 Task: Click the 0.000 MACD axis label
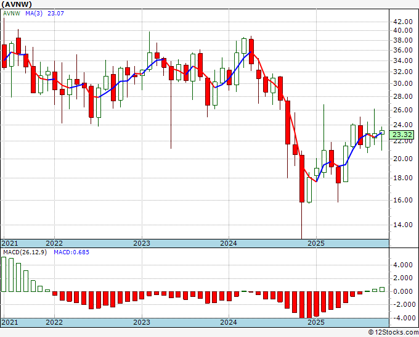pos(403,291)
